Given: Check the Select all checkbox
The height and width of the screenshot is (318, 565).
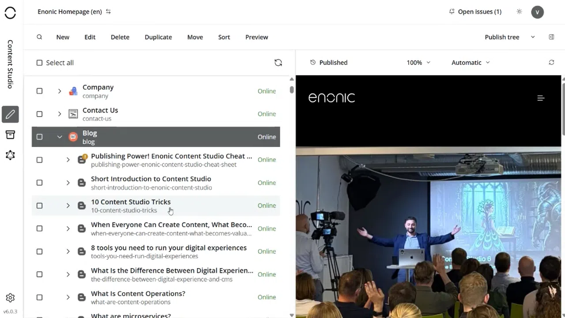Looking at the screenshot, I should coord(39,63).
